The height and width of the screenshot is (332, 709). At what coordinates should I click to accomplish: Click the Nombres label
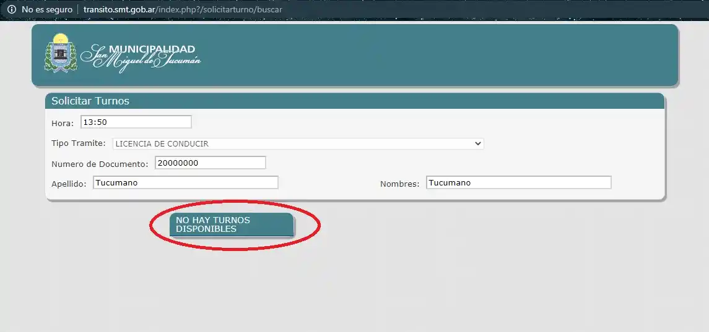pos(399,184)
